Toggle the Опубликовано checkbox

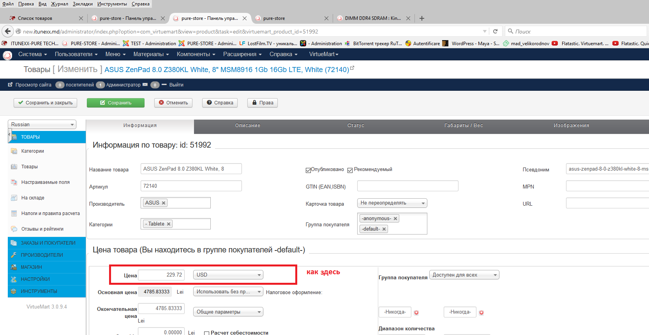[x=308, y=170]
